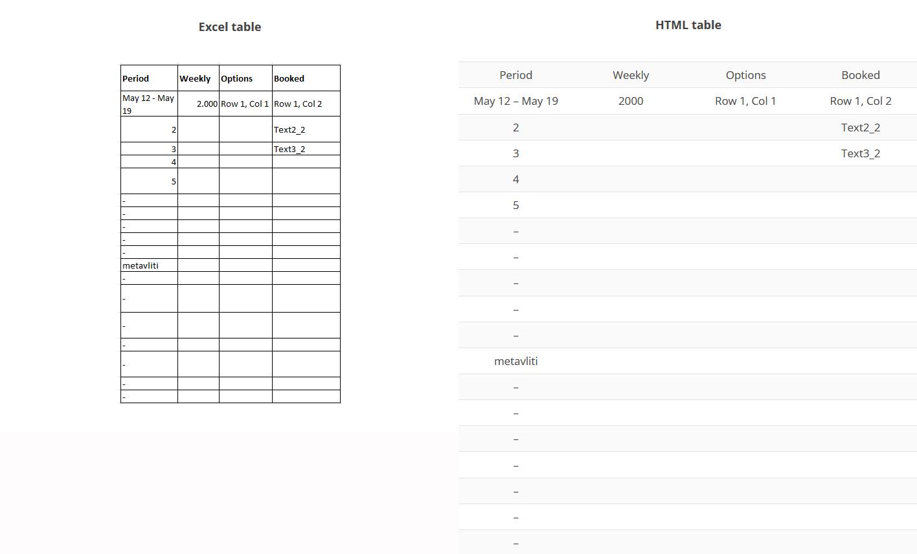
Task: Click Text2_2 in the HTML table
Action: (860, 127)
